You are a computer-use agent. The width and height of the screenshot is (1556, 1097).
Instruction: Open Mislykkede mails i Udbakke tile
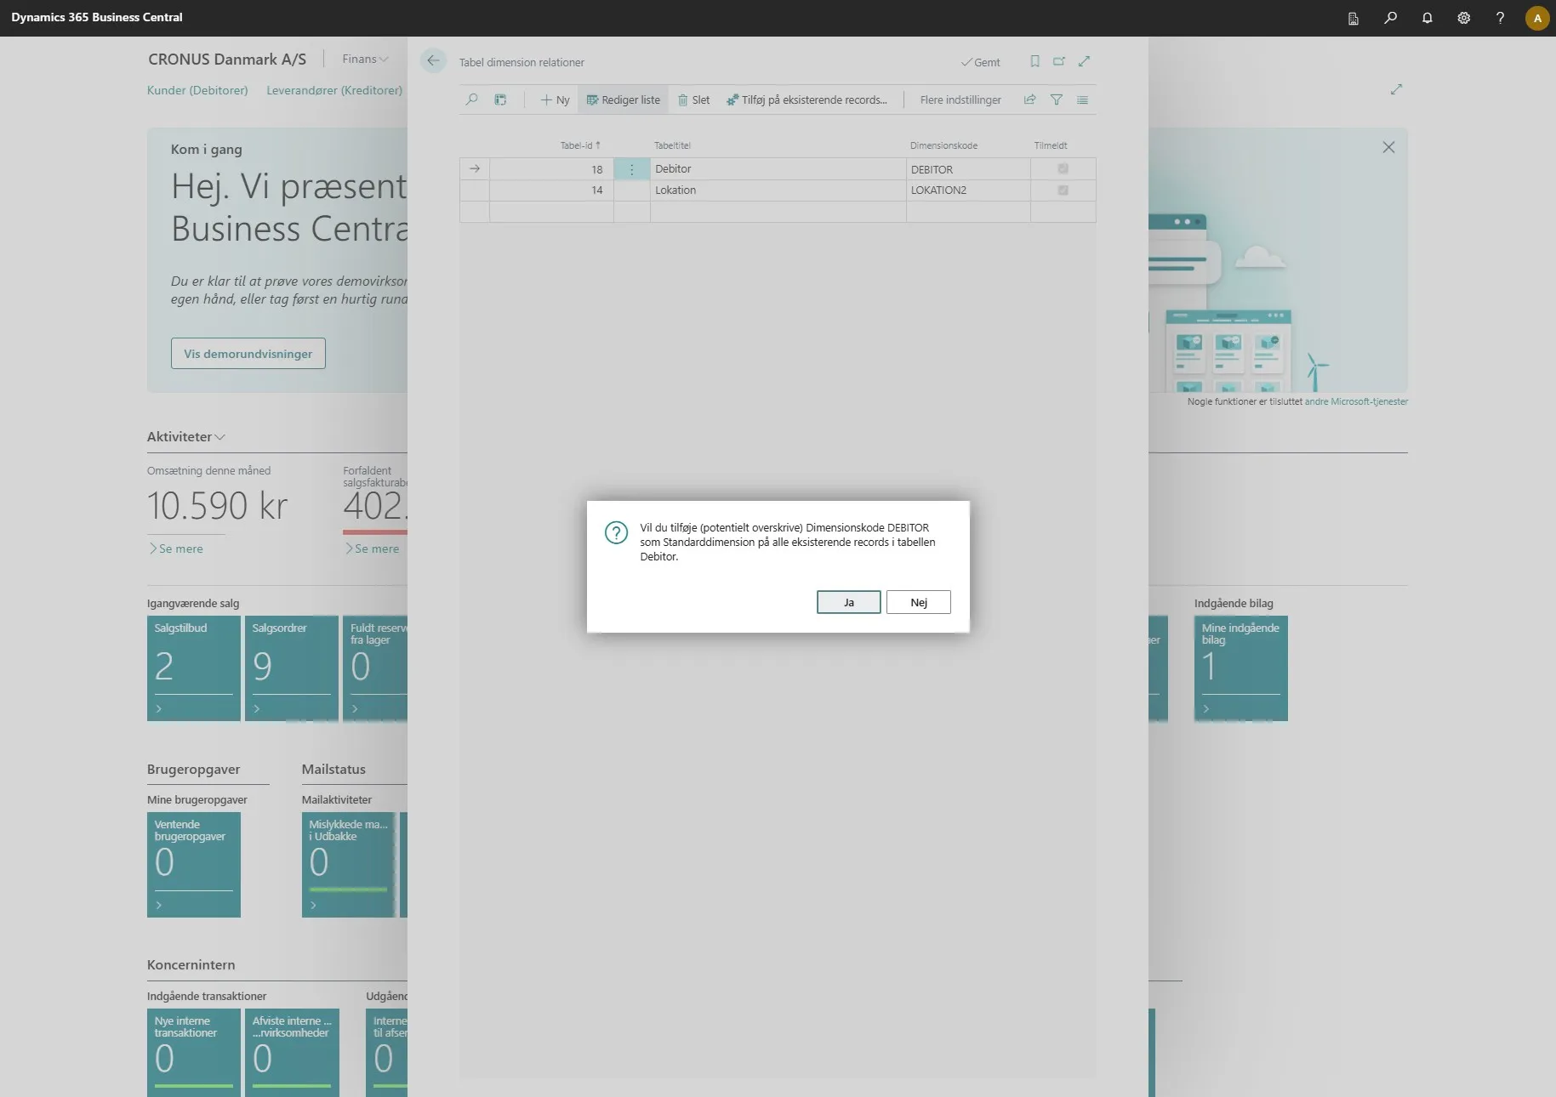(x=349, y=865)
